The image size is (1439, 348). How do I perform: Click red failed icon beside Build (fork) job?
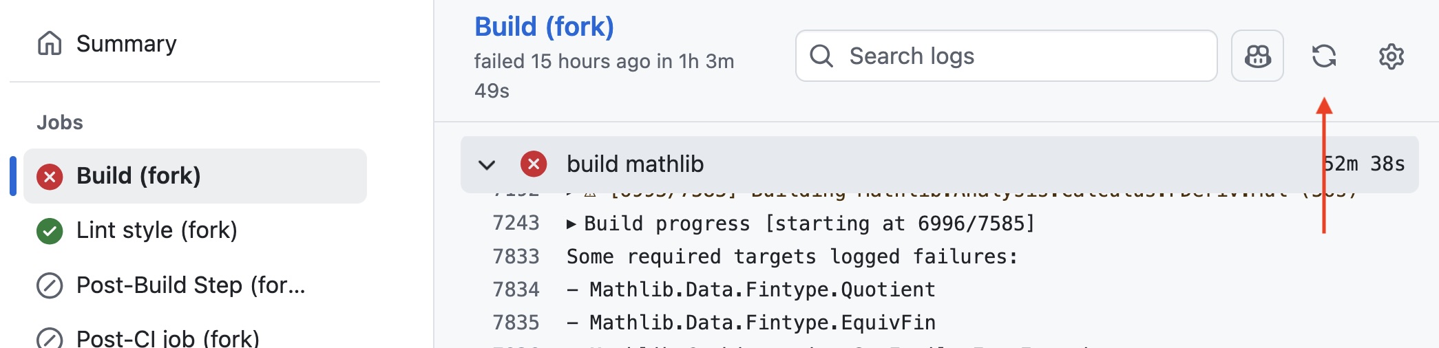(x=50, y=176)
